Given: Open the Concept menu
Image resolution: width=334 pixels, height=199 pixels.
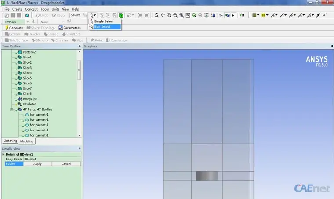Looking at the screenshot, I should (x=31, y=9).
